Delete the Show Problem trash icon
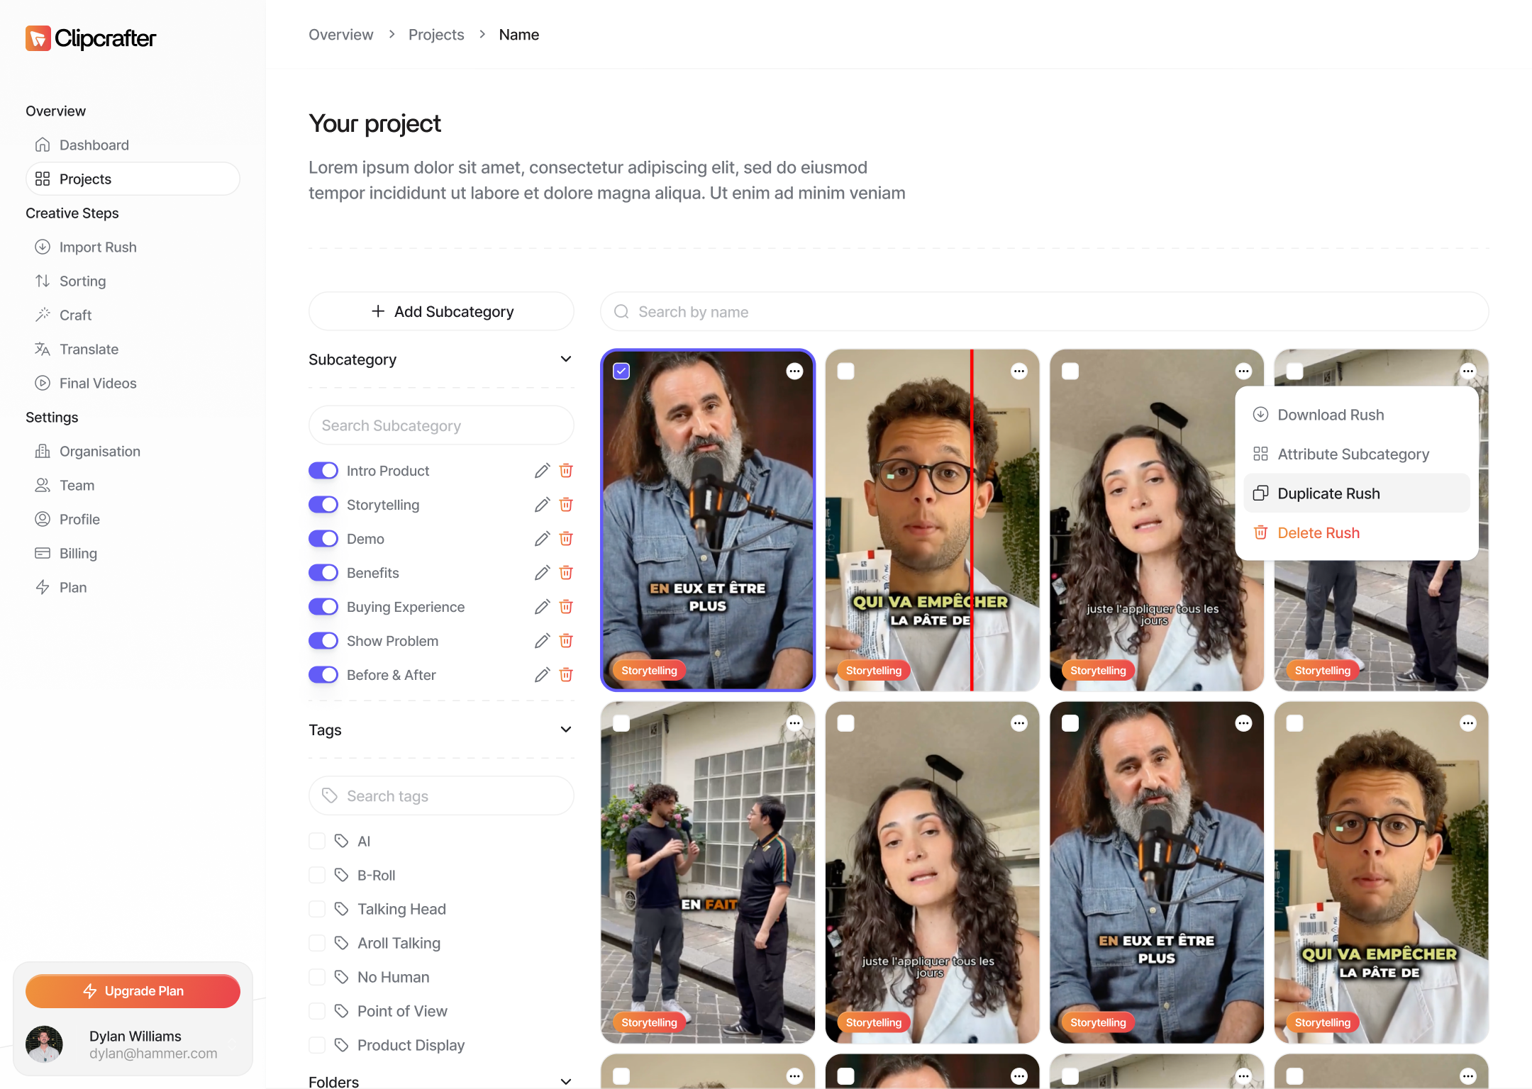This screenshot has height=1089, width=1532. (566, 641)
